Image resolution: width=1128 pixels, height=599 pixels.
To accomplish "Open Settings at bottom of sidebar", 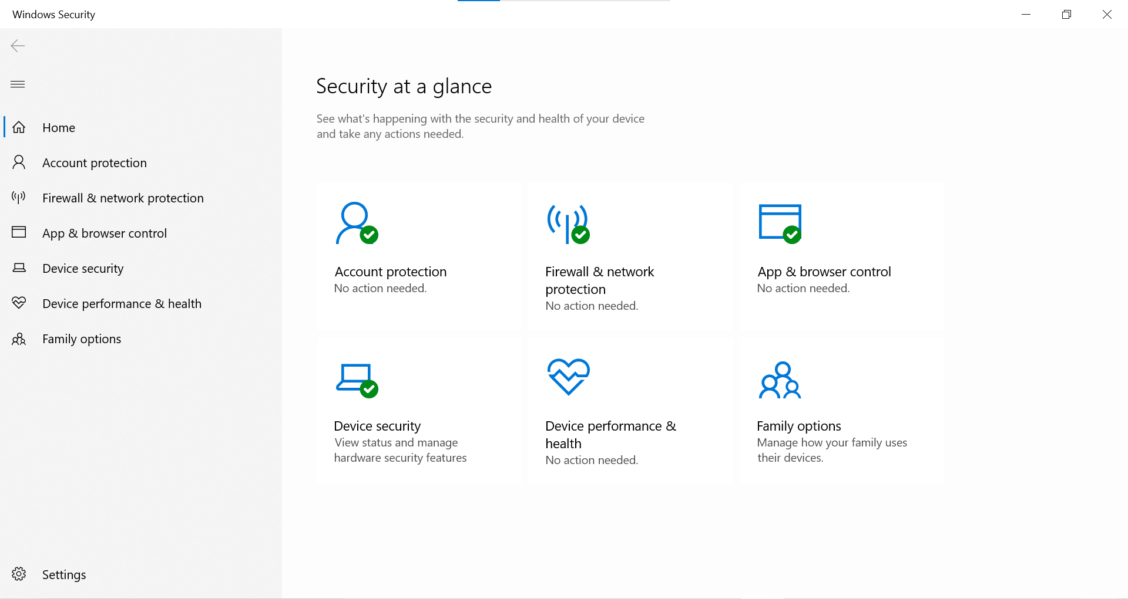I will click(x=141, y=574).
